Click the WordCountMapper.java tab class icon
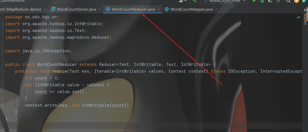The height and width of the screenshot is (132, 308). click(x=167, y=9)
